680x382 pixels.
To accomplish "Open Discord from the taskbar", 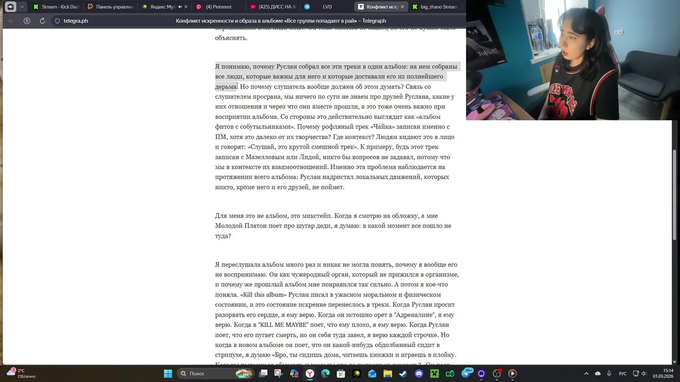I will (x=419, y=374).
